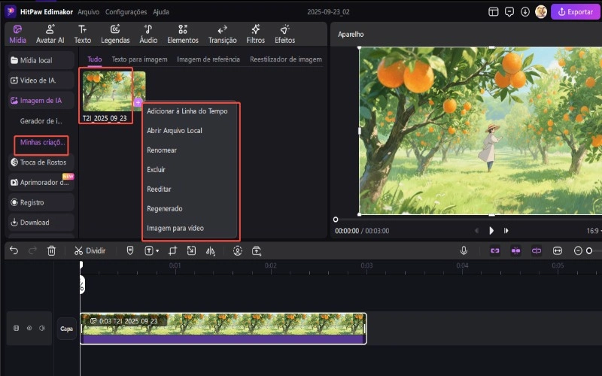Expand the Imagem de IA section

point(41,100)
